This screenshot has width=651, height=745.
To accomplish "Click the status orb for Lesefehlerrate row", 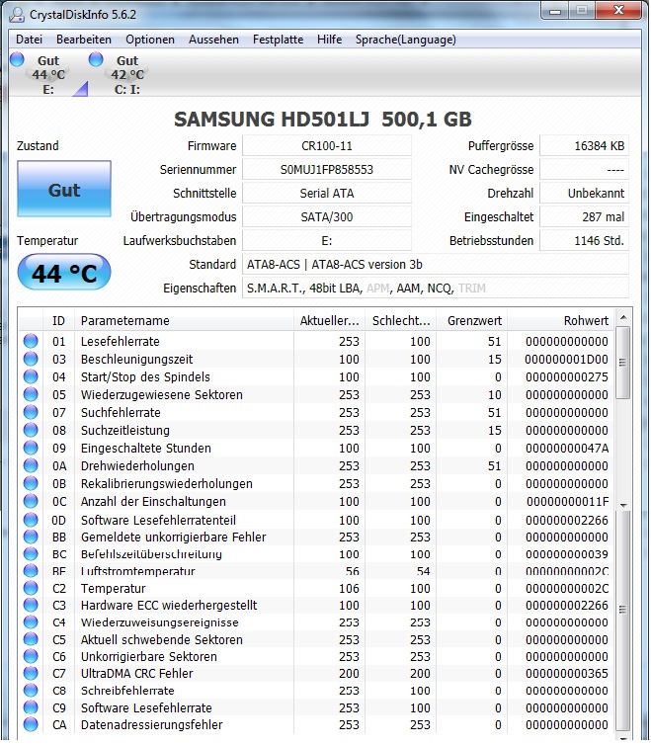I will tap(31, 341).
